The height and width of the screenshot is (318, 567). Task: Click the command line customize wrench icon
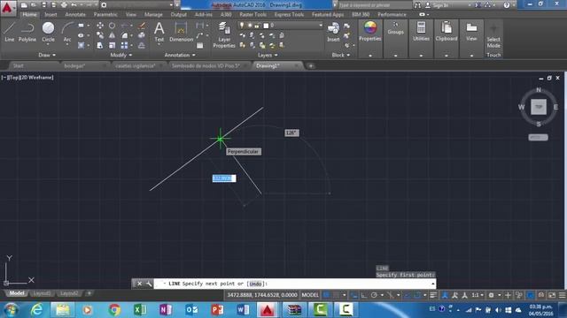click(x=149, y=284)
